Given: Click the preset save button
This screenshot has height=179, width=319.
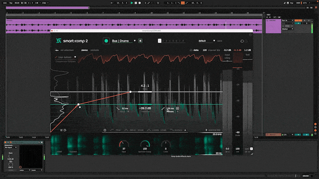Looking at the screenshot, I should click(220, 41).
